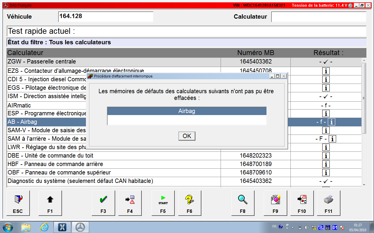Screen dimensions: 374x233
Task: Select the Mercedes star DAS taskbar button
Action: click(80, 227)
